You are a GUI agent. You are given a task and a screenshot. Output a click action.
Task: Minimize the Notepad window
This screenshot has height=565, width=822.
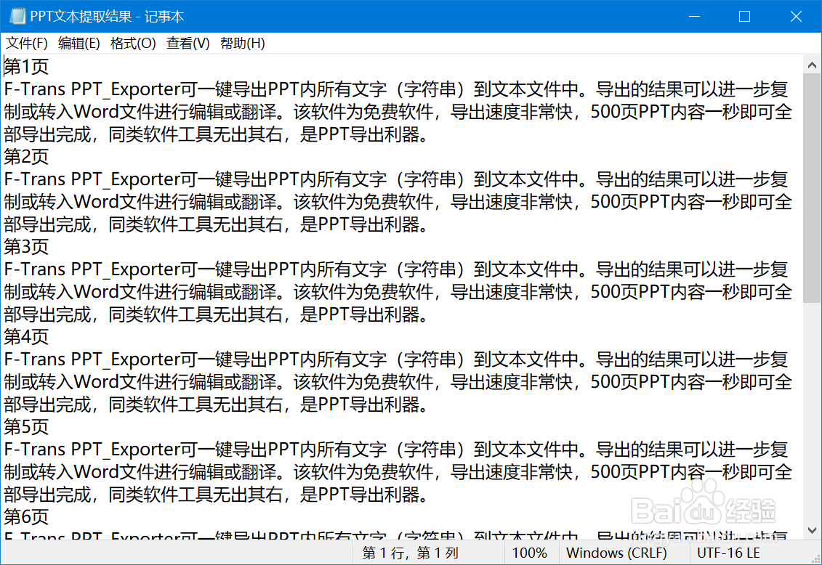(x=695, y=16)
